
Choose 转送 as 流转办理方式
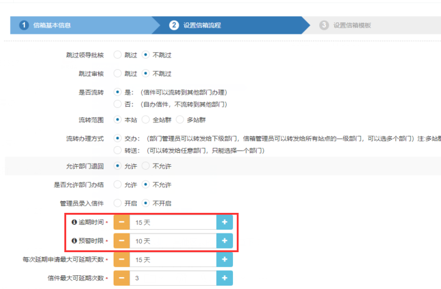click(117, 150)
